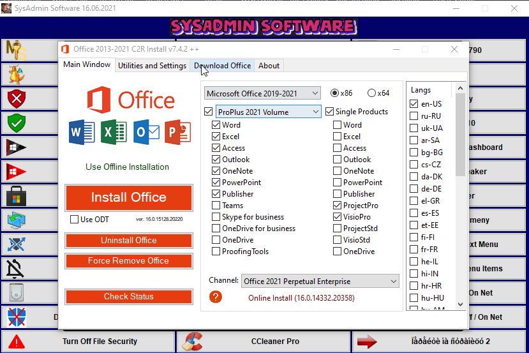Uncheck Publisher in ProPlus suite list
Image resolution: width=529 pixels, height=353 pixels.
pos(216,193)
